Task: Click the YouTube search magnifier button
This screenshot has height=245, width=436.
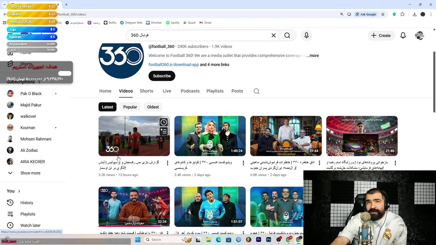Action: (287, 35)
